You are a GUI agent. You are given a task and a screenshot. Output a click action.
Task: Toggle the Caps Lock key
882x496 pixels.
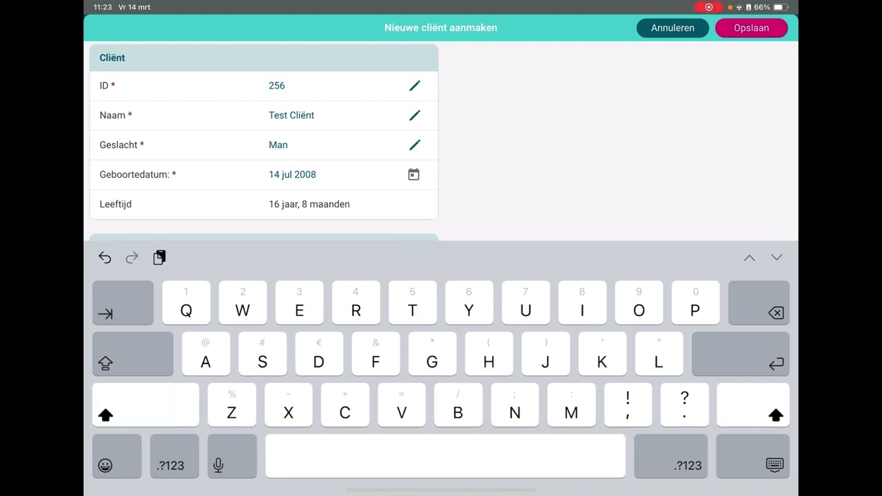click(x=133, y=354)
